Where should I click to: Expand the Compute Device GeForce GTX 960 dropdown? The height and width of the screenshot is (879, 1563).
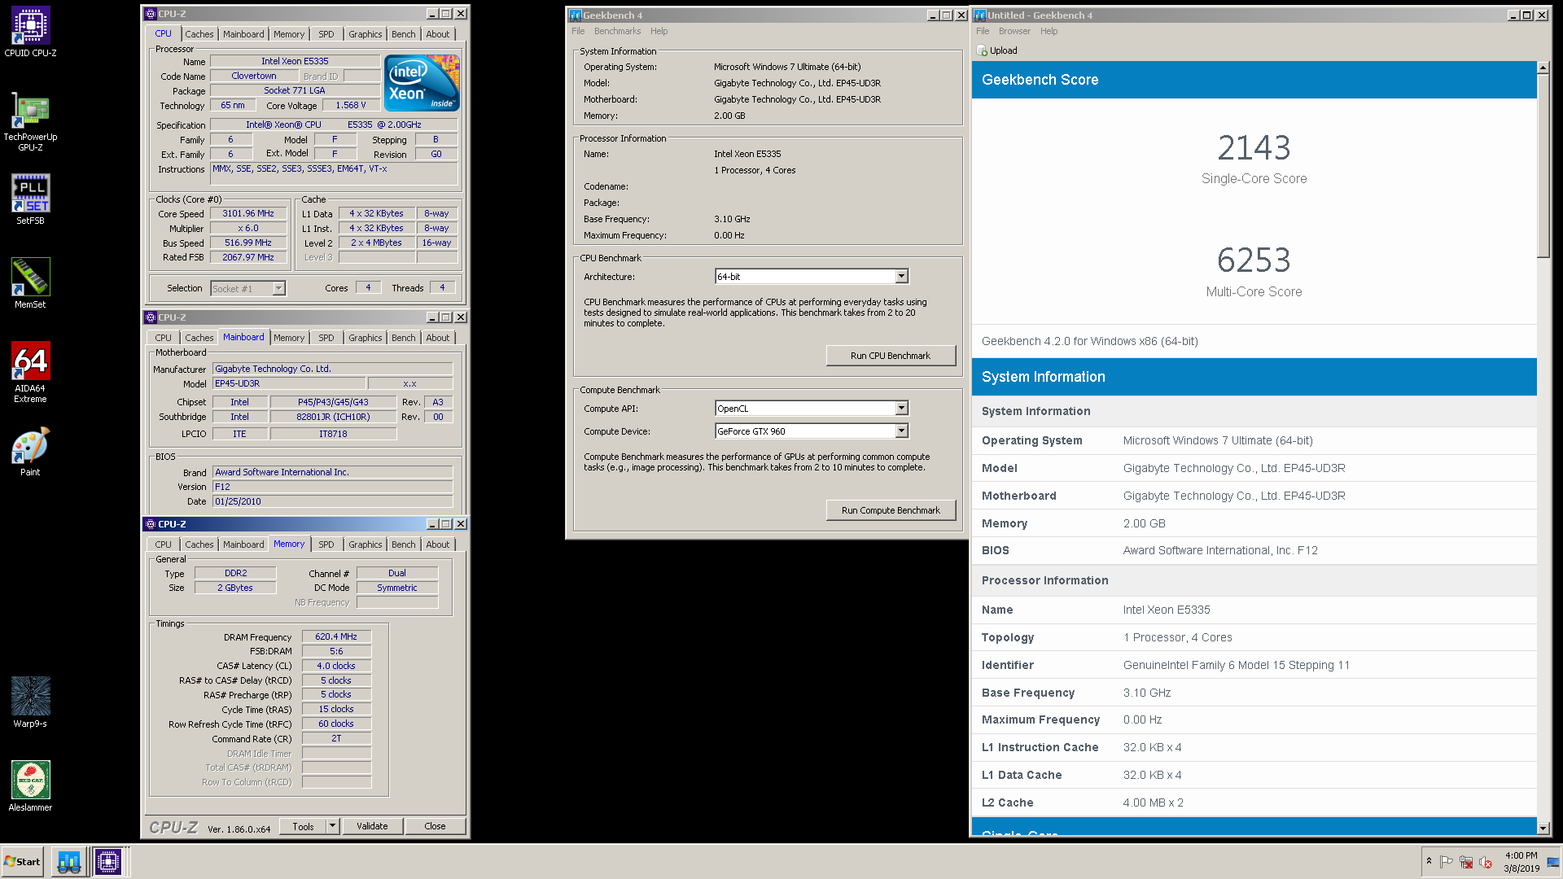pos(901,431)
